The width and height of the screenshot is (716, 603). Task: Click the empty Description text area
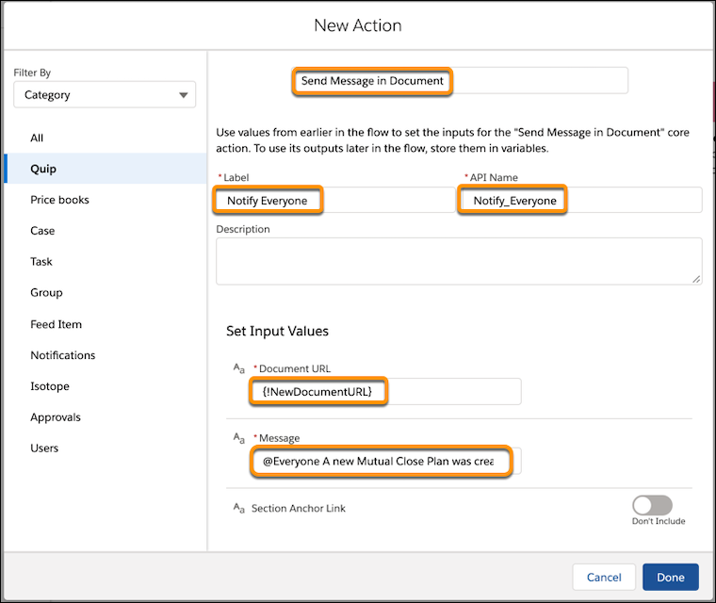(x=459, y=261)
